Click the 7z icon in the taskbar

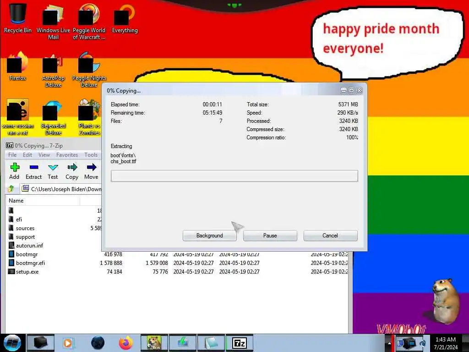click(x=239, y=343)
